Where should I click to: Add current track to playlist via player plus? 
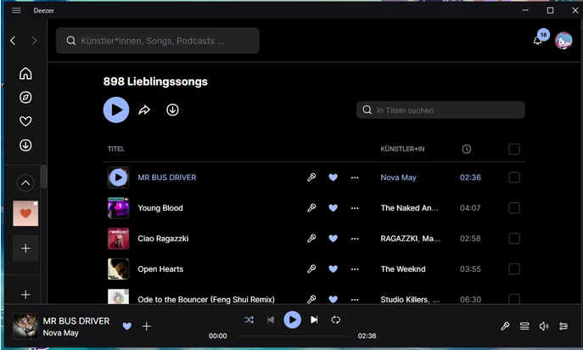tap(147, 326)
